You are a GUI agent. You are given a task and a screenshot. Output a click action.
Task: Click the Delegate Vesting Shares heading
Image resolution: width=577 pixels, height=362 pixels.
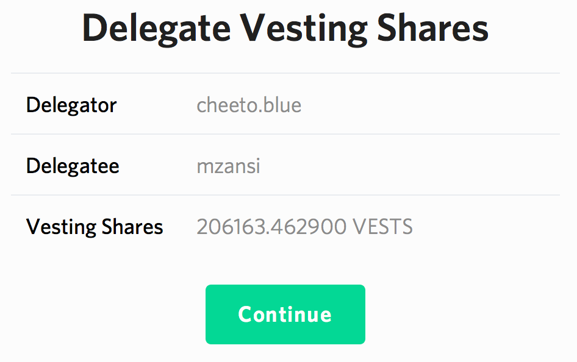click(285, 28)
